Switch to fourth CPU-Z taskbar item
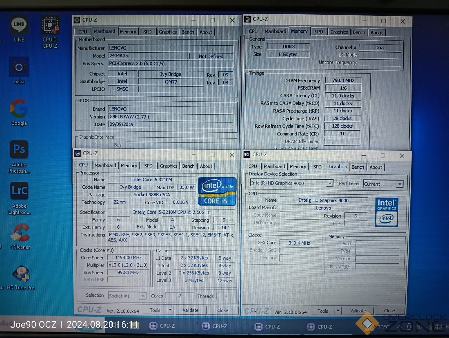This screenshot has width=449, height=338. click(320, 327)
